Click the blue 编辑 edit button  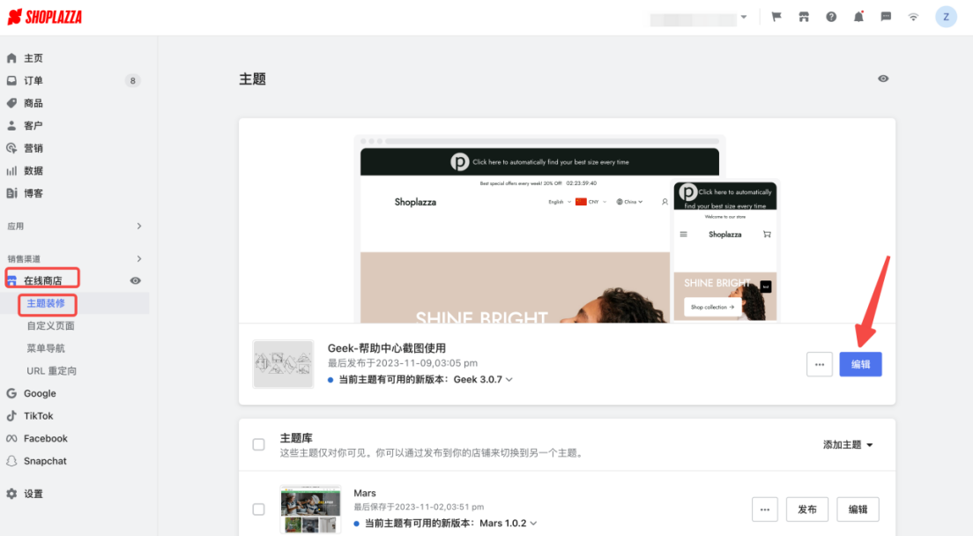(x=860, y=364)
